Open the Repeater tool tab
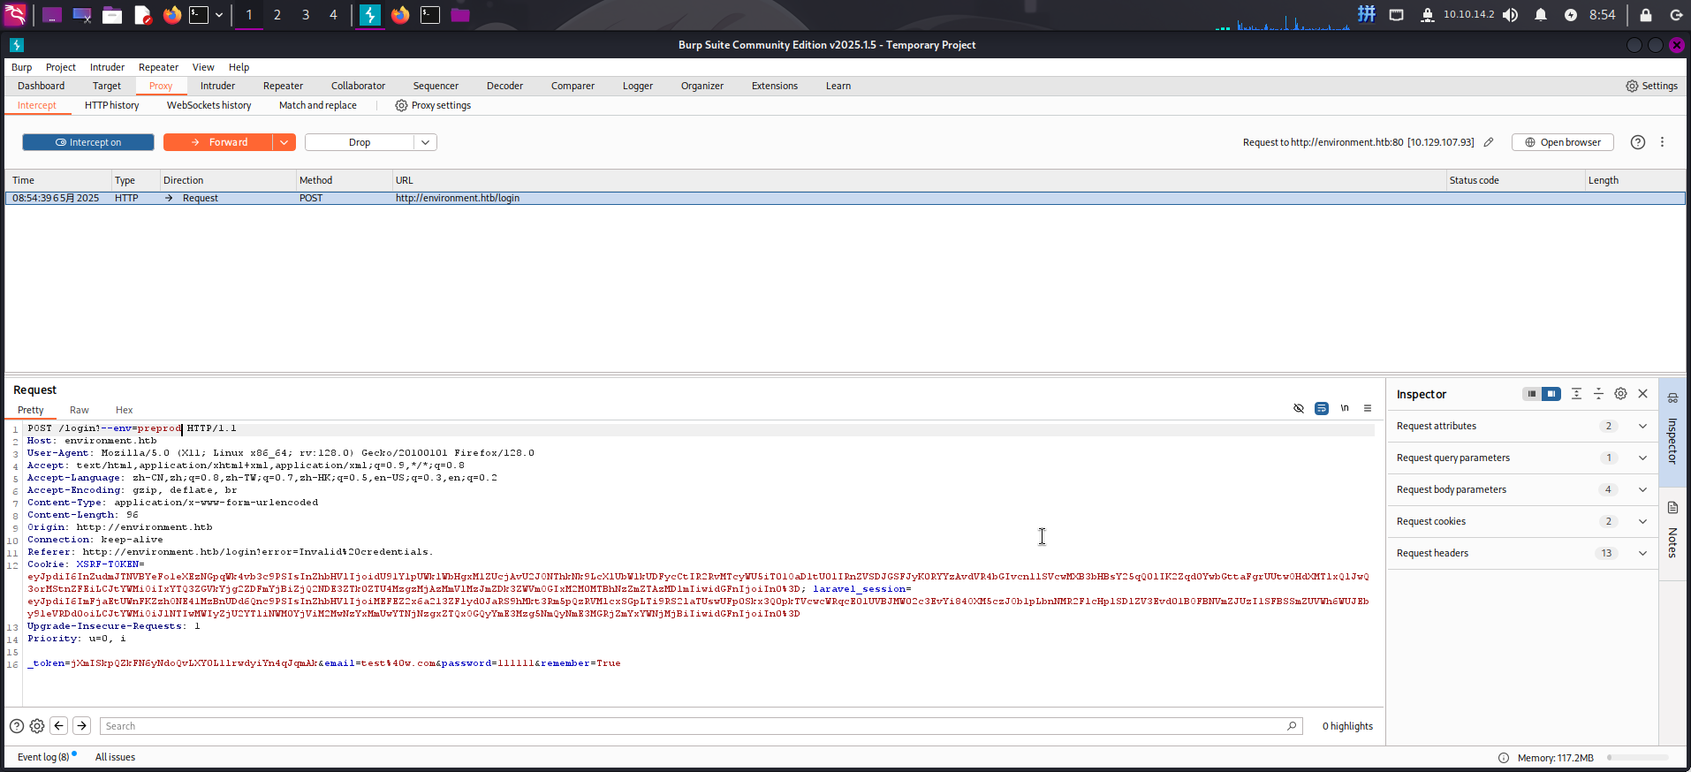 tap(283, 86)
